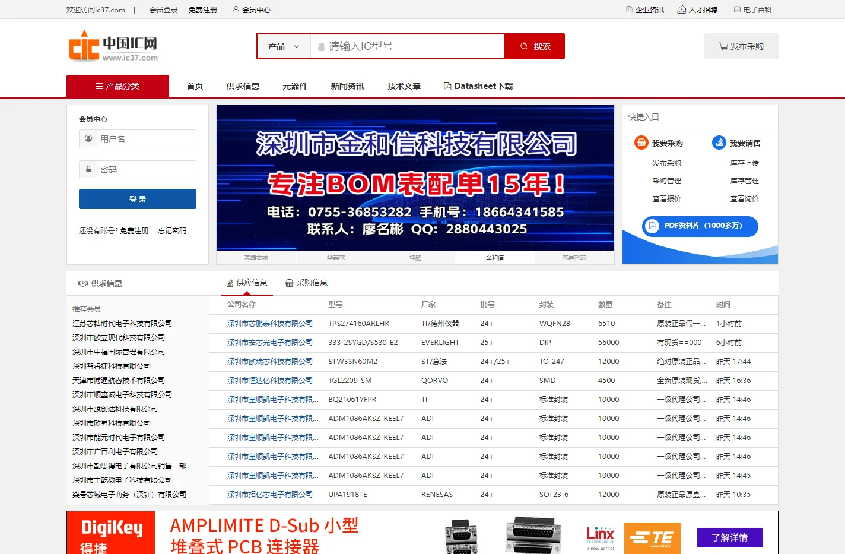Open 江苏芯钻时代电子科技有限公司 recommended member
Screen dimensions: 845x554
click(122, 324)
